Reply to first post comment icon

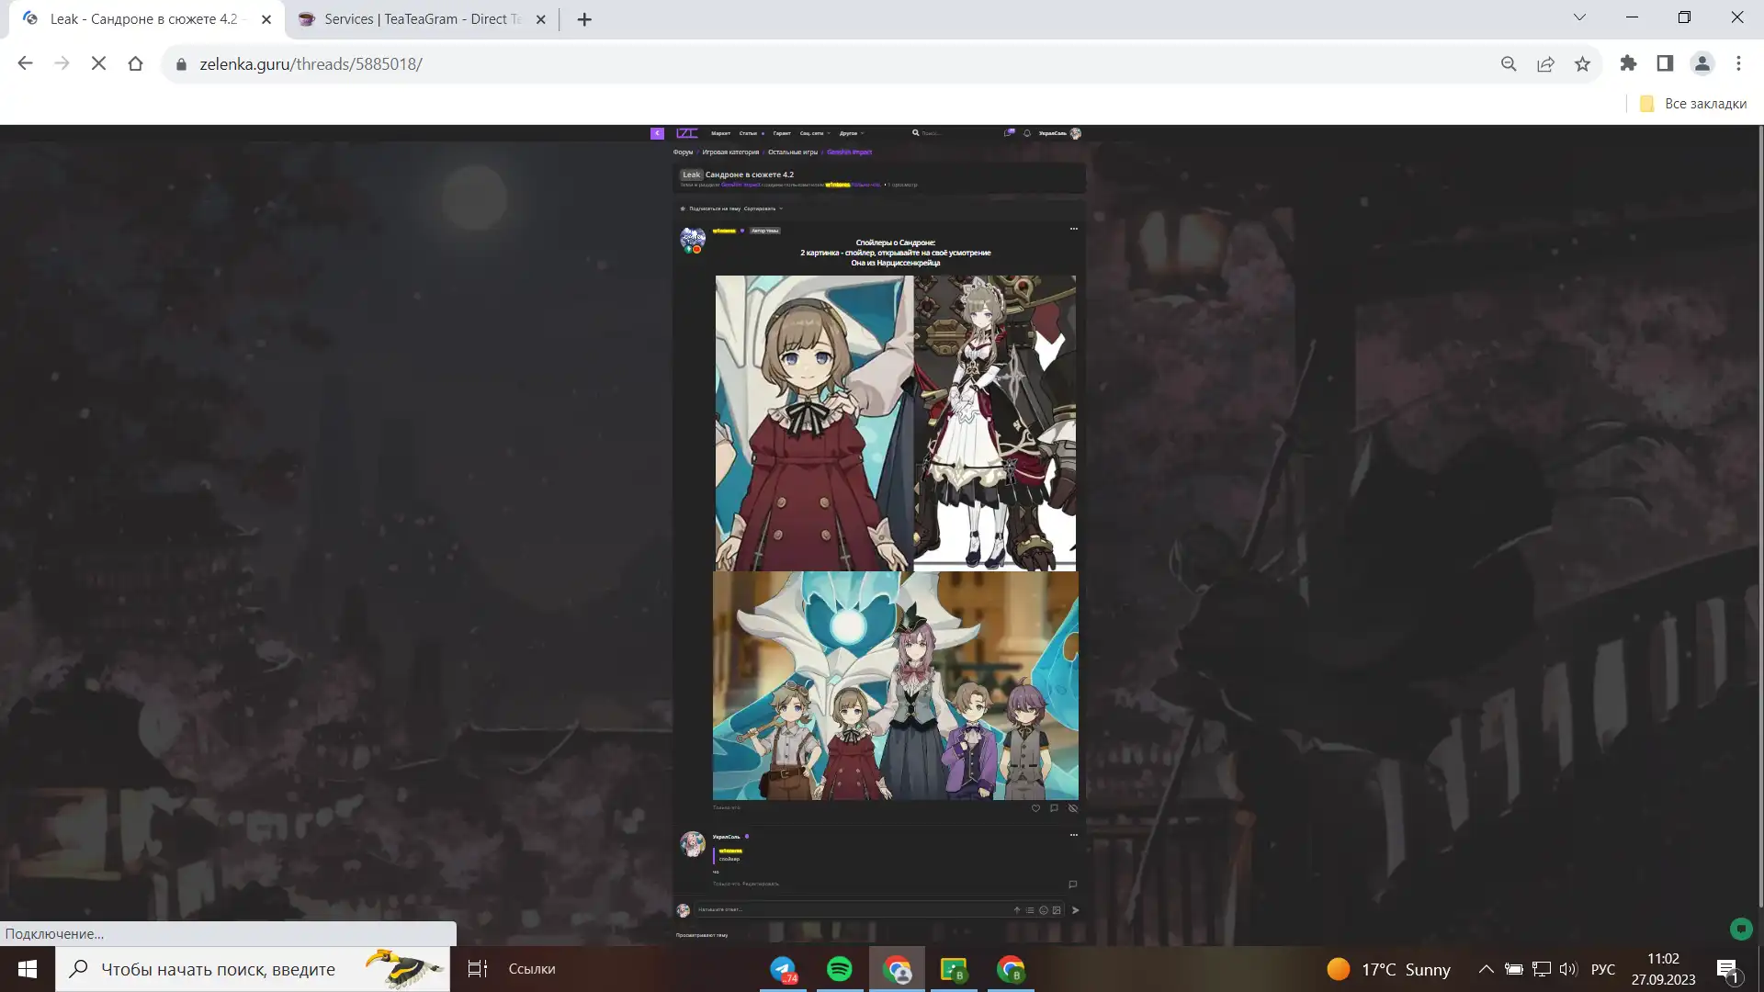tap(1054, 808)
